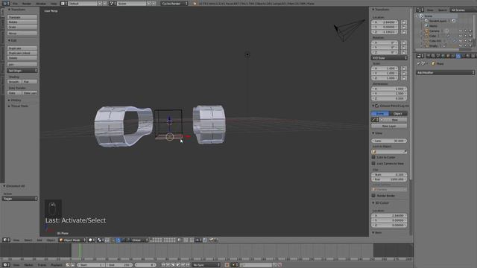The height and width of the screenshot is (268, 477).
Task: Open the Render menu
Action: (x=27, y=4)
